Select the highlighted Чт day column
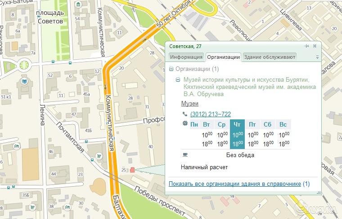Image resolution: width=342 pixels, height=219 pixels. point(237,134)
